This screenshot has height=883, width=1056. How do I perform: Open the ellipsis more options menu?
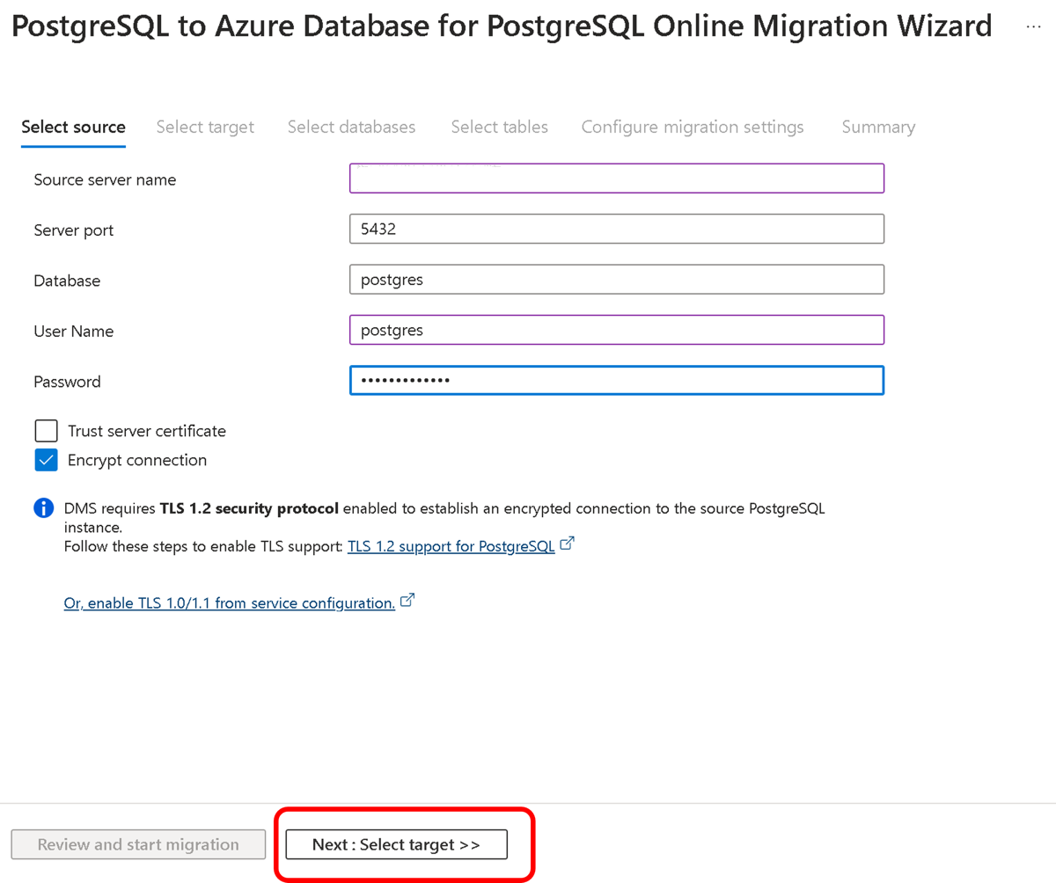point(1033,26)
